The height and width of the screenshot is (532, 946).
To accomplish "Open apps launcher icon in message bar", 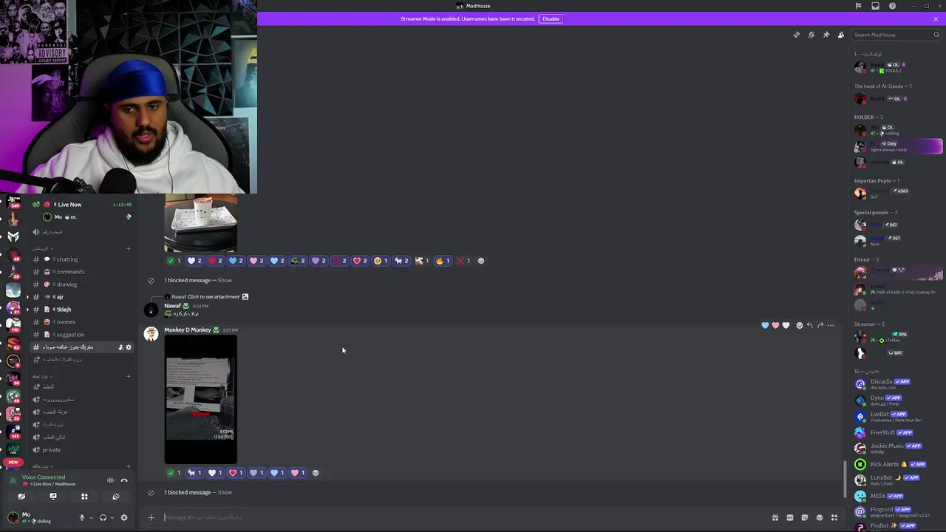I will [834, 517].
